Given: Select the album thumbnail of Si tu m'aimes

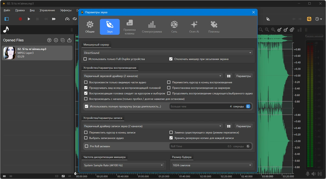Looking at the screenshot, I should click(10, 53).
